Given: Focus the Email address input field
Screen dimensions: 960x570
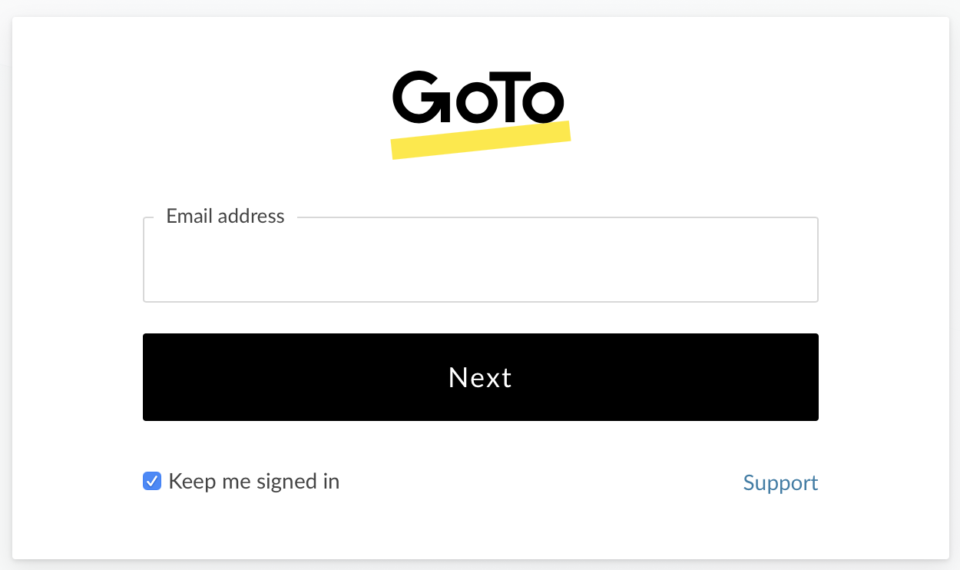Looking at the screenshot, I should coord(480,260).
